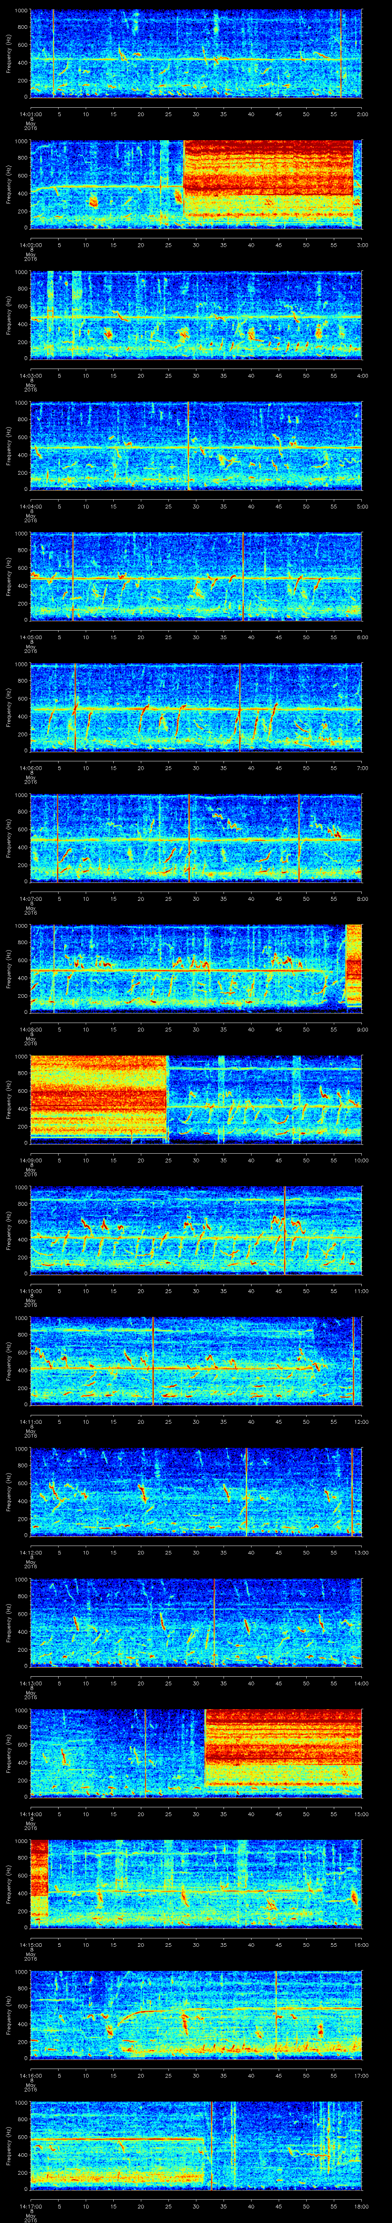Open the spectrogram panel starting at 14:02:00
The width and height of the screenshot is (392, 2223).
pyautogui.click(x=196, y=184)
